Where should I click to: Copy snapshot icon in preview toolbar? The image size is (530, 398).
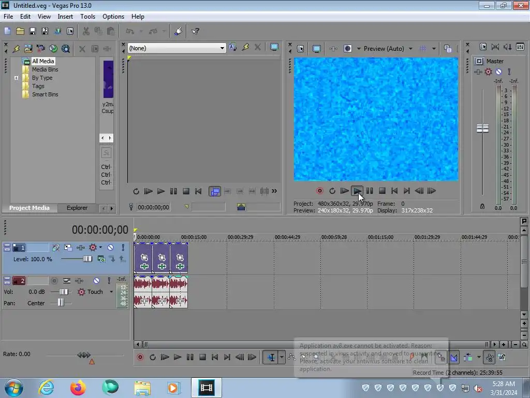[448, 49]
